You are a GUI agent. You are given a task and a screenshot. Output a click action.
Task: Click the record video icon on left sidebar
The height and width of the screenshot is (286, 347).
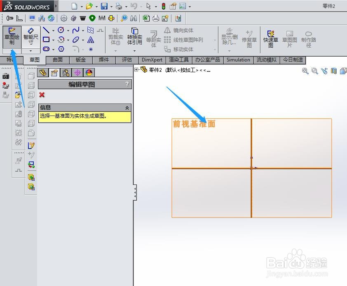[x=6, y=85]
